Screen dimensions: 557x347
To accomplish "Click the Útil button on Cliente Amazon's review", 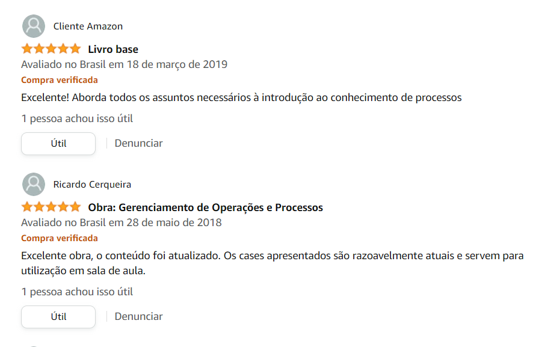I will (x=58, y=143).
